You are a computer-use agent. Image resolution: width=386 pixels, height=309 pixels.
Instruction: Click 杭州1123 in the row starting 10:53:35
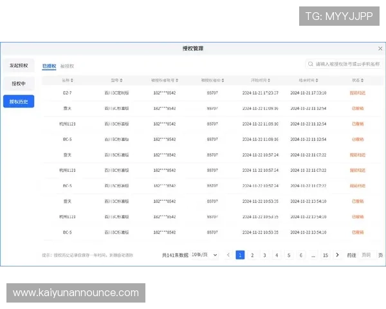[67, 217]
